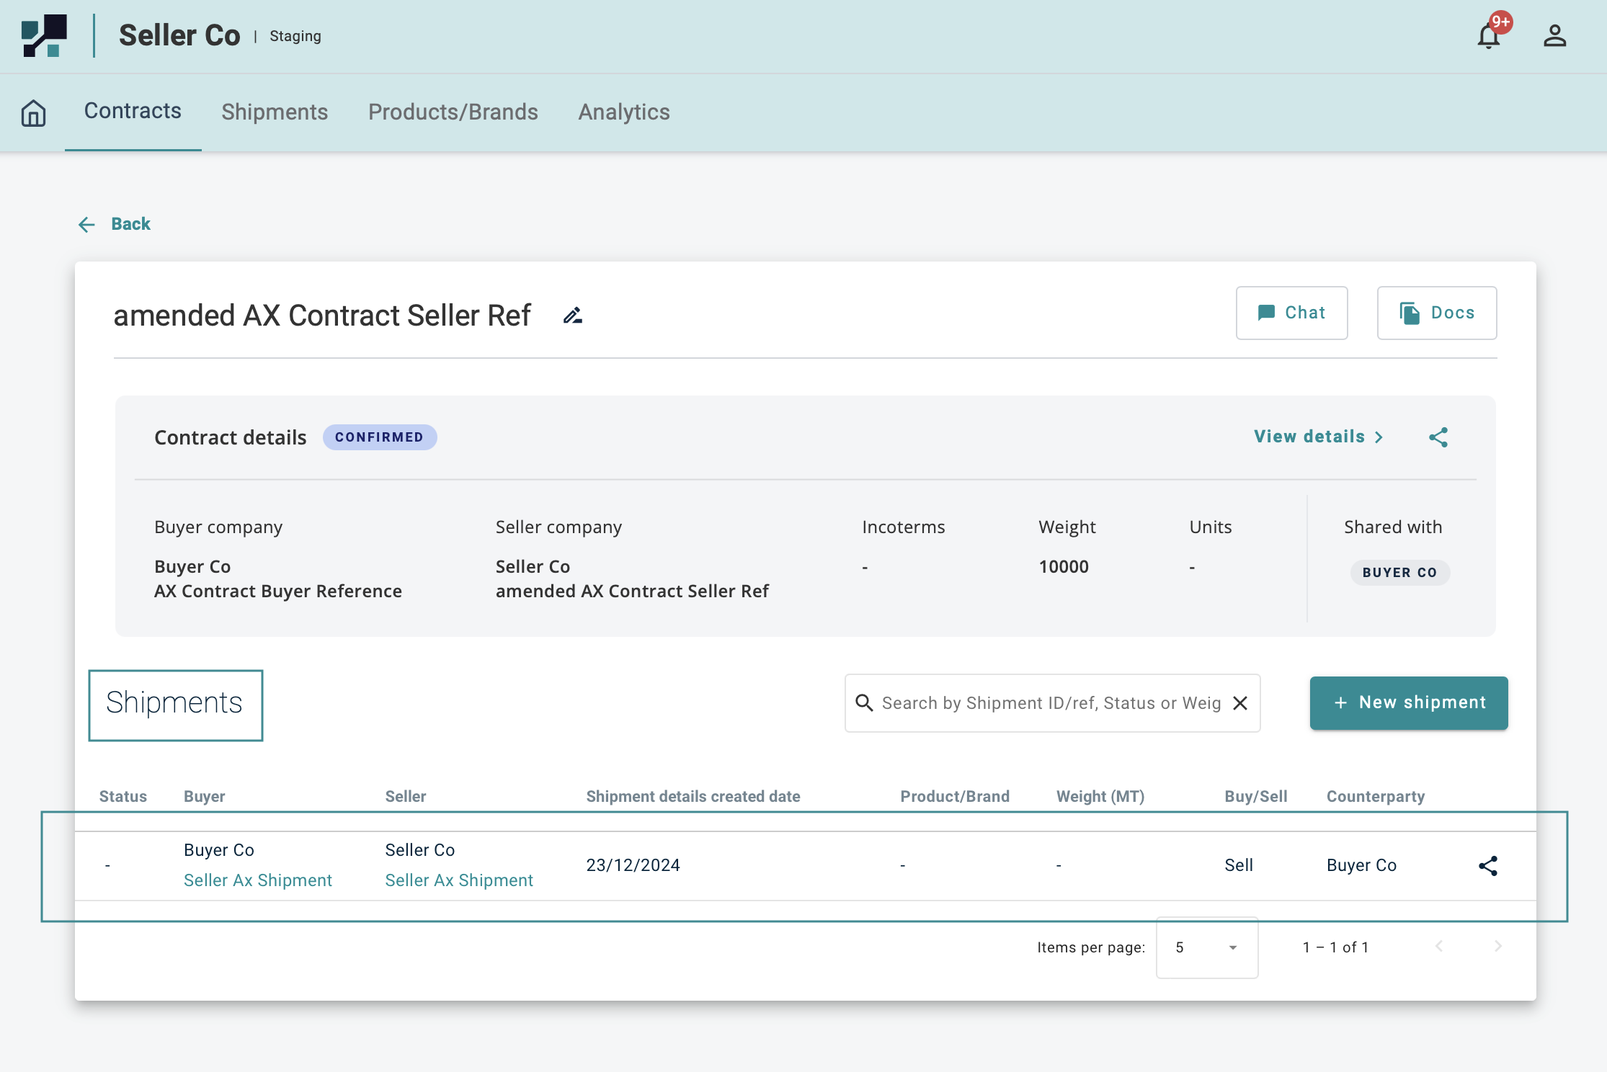
Task: Share the shipment row via its share icon
Action: click(1488, 866)
